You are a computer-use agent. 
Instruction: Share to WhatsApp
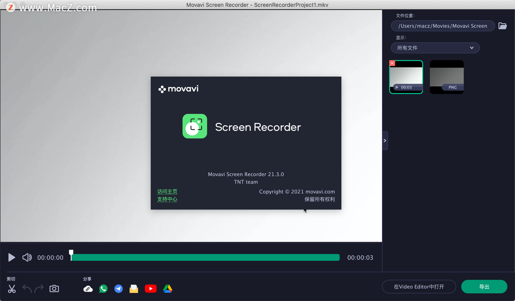pos(103,289)
